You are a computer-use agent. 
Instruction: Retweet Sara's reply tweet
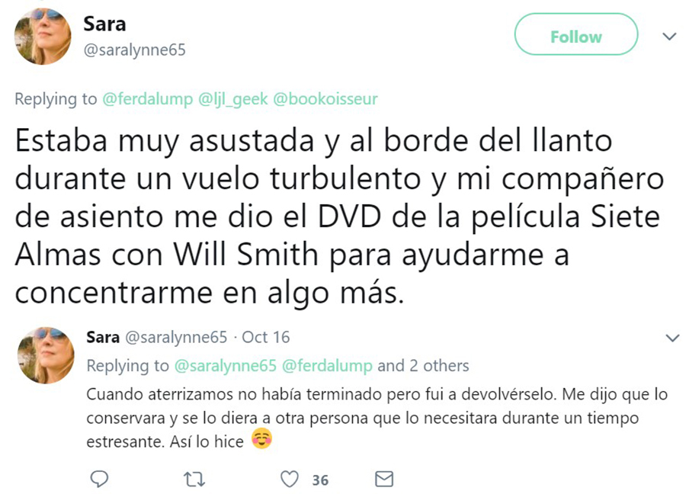[194, 480]
